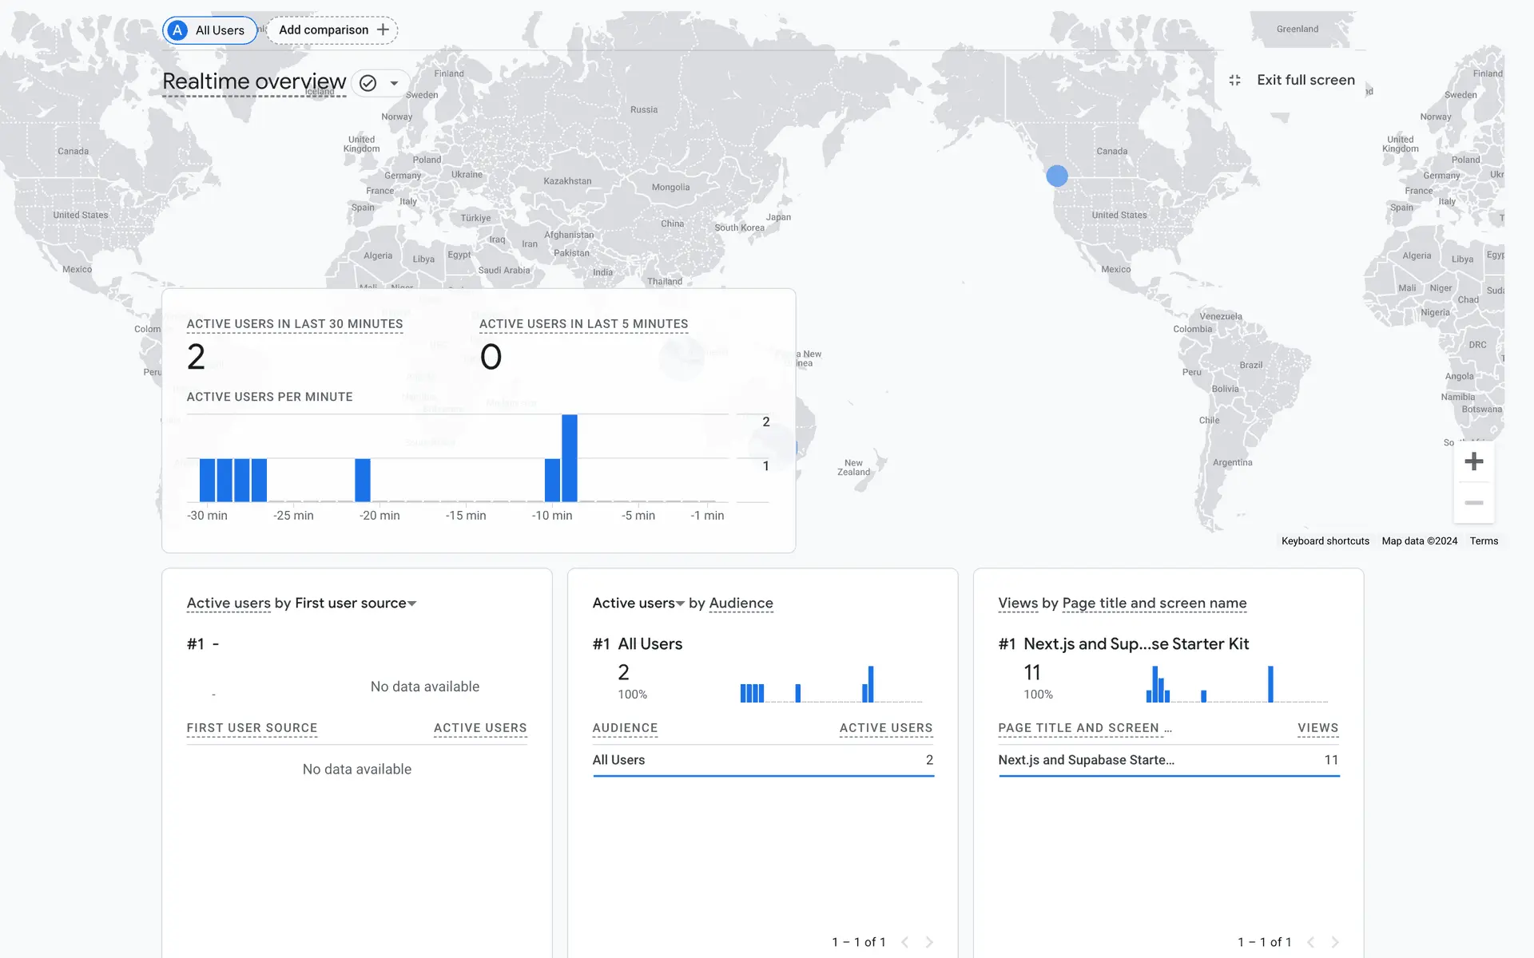Screen dimensions: 1534x958
Task: Open the Active users metric dropdown
Action: 680,604
